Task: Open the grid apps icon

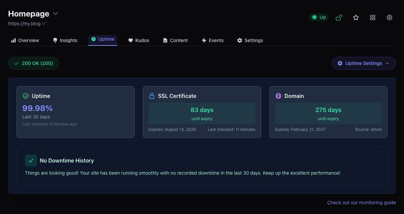Action: 373,17
